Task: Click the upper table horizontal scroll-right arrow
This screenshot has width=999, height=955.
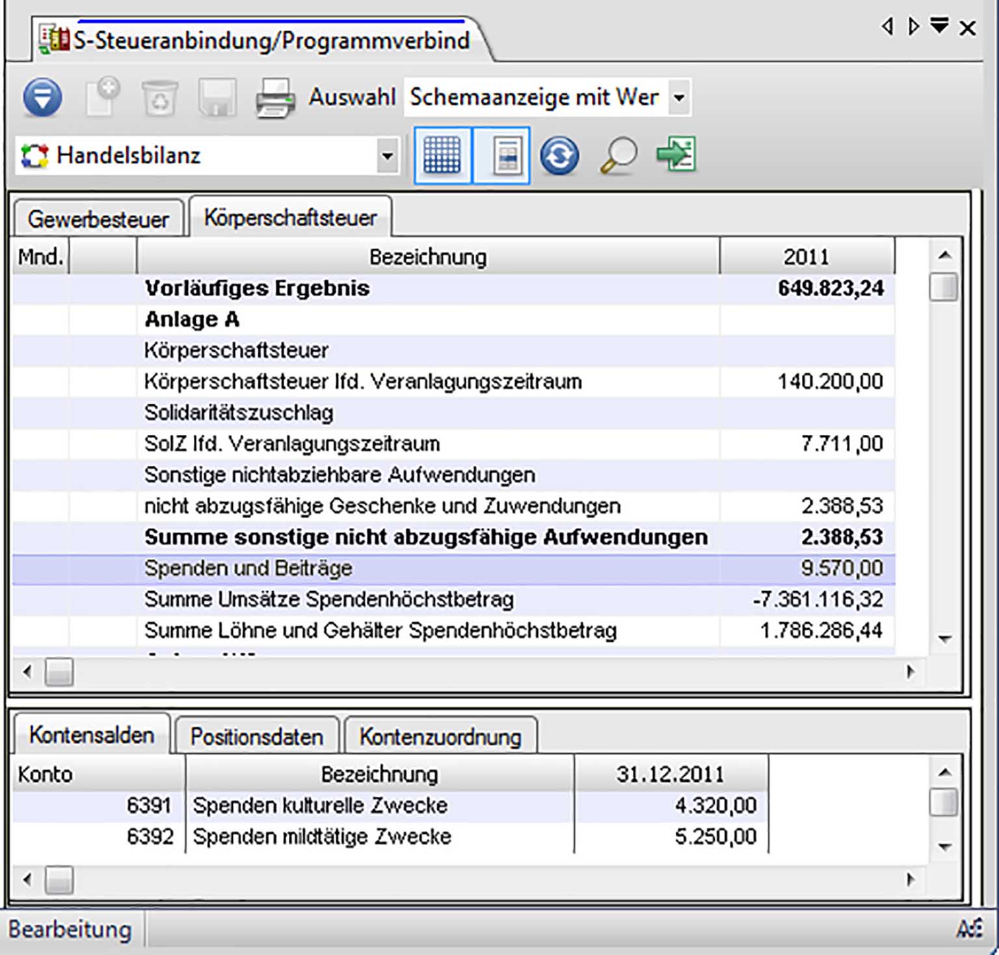Action: [911, 672]
